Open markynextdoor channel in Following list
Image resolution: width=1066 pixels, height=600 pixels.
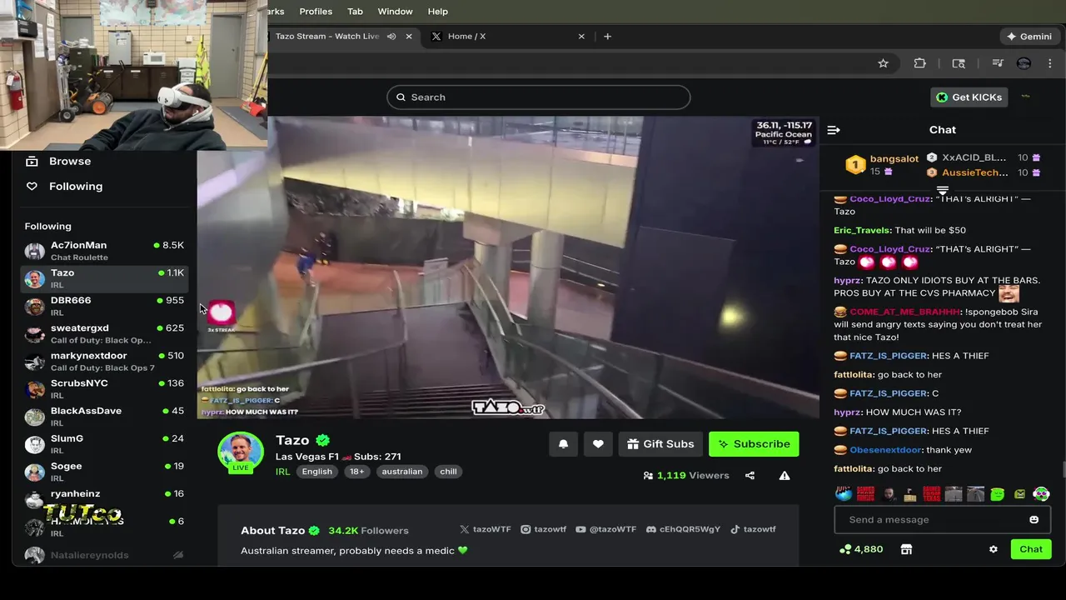point(104,361)
